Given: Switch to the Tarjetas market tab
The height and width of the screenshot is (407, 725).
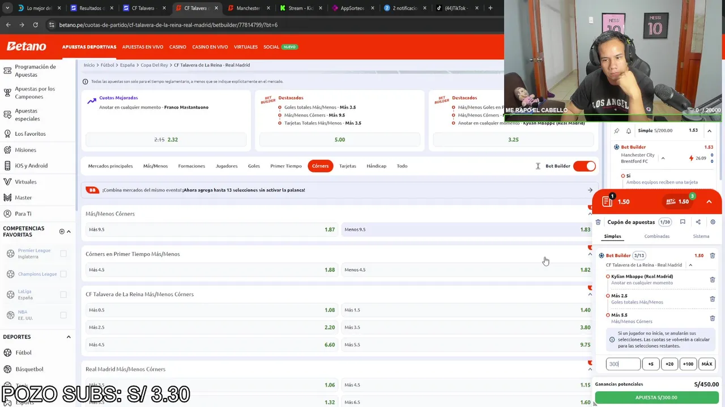Looking at the screenshot, I should point(348,166).
